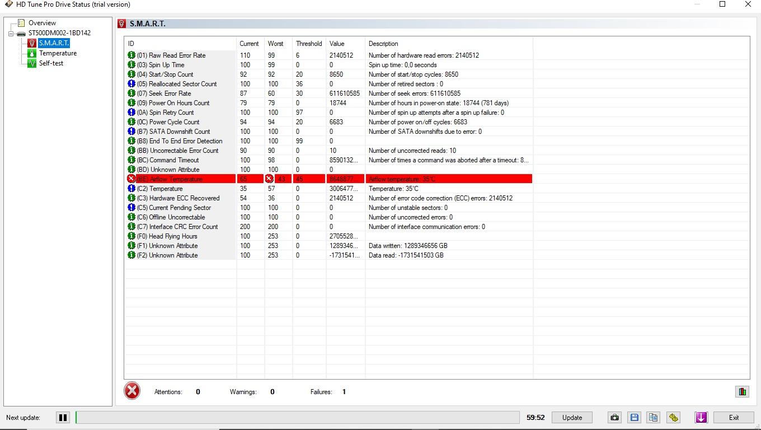This screenshot has height=430, width=761.
Task: Collapse the ST500DM002-1BD142 drive node
Action: coord(11,34)
